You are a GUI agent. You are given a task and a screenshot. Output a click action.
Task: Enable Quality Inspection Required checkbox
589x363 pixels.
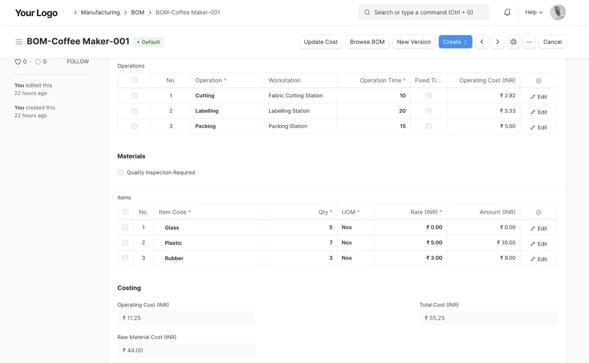[121, 172]
